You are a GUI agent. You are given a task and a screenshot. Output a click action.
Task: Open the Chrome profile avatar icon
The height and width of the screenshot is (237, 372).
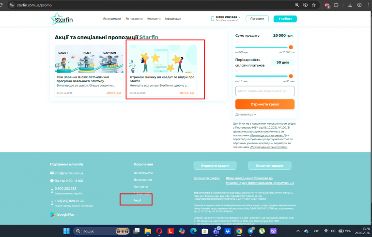pos(359,5)
